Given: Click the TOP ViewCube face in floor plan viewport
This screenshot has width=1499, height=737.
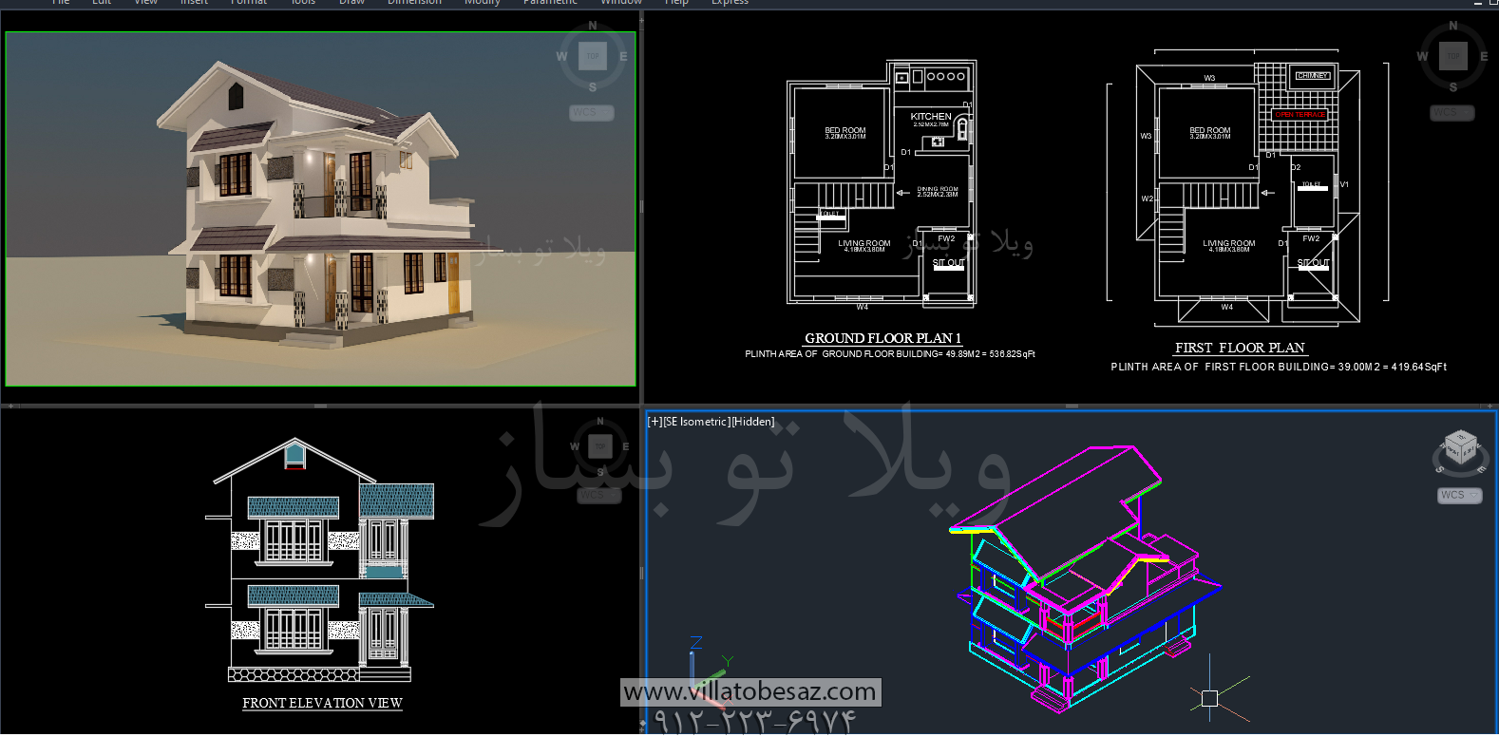Looking at the screenshot, I should click(x=1452, y=56).
